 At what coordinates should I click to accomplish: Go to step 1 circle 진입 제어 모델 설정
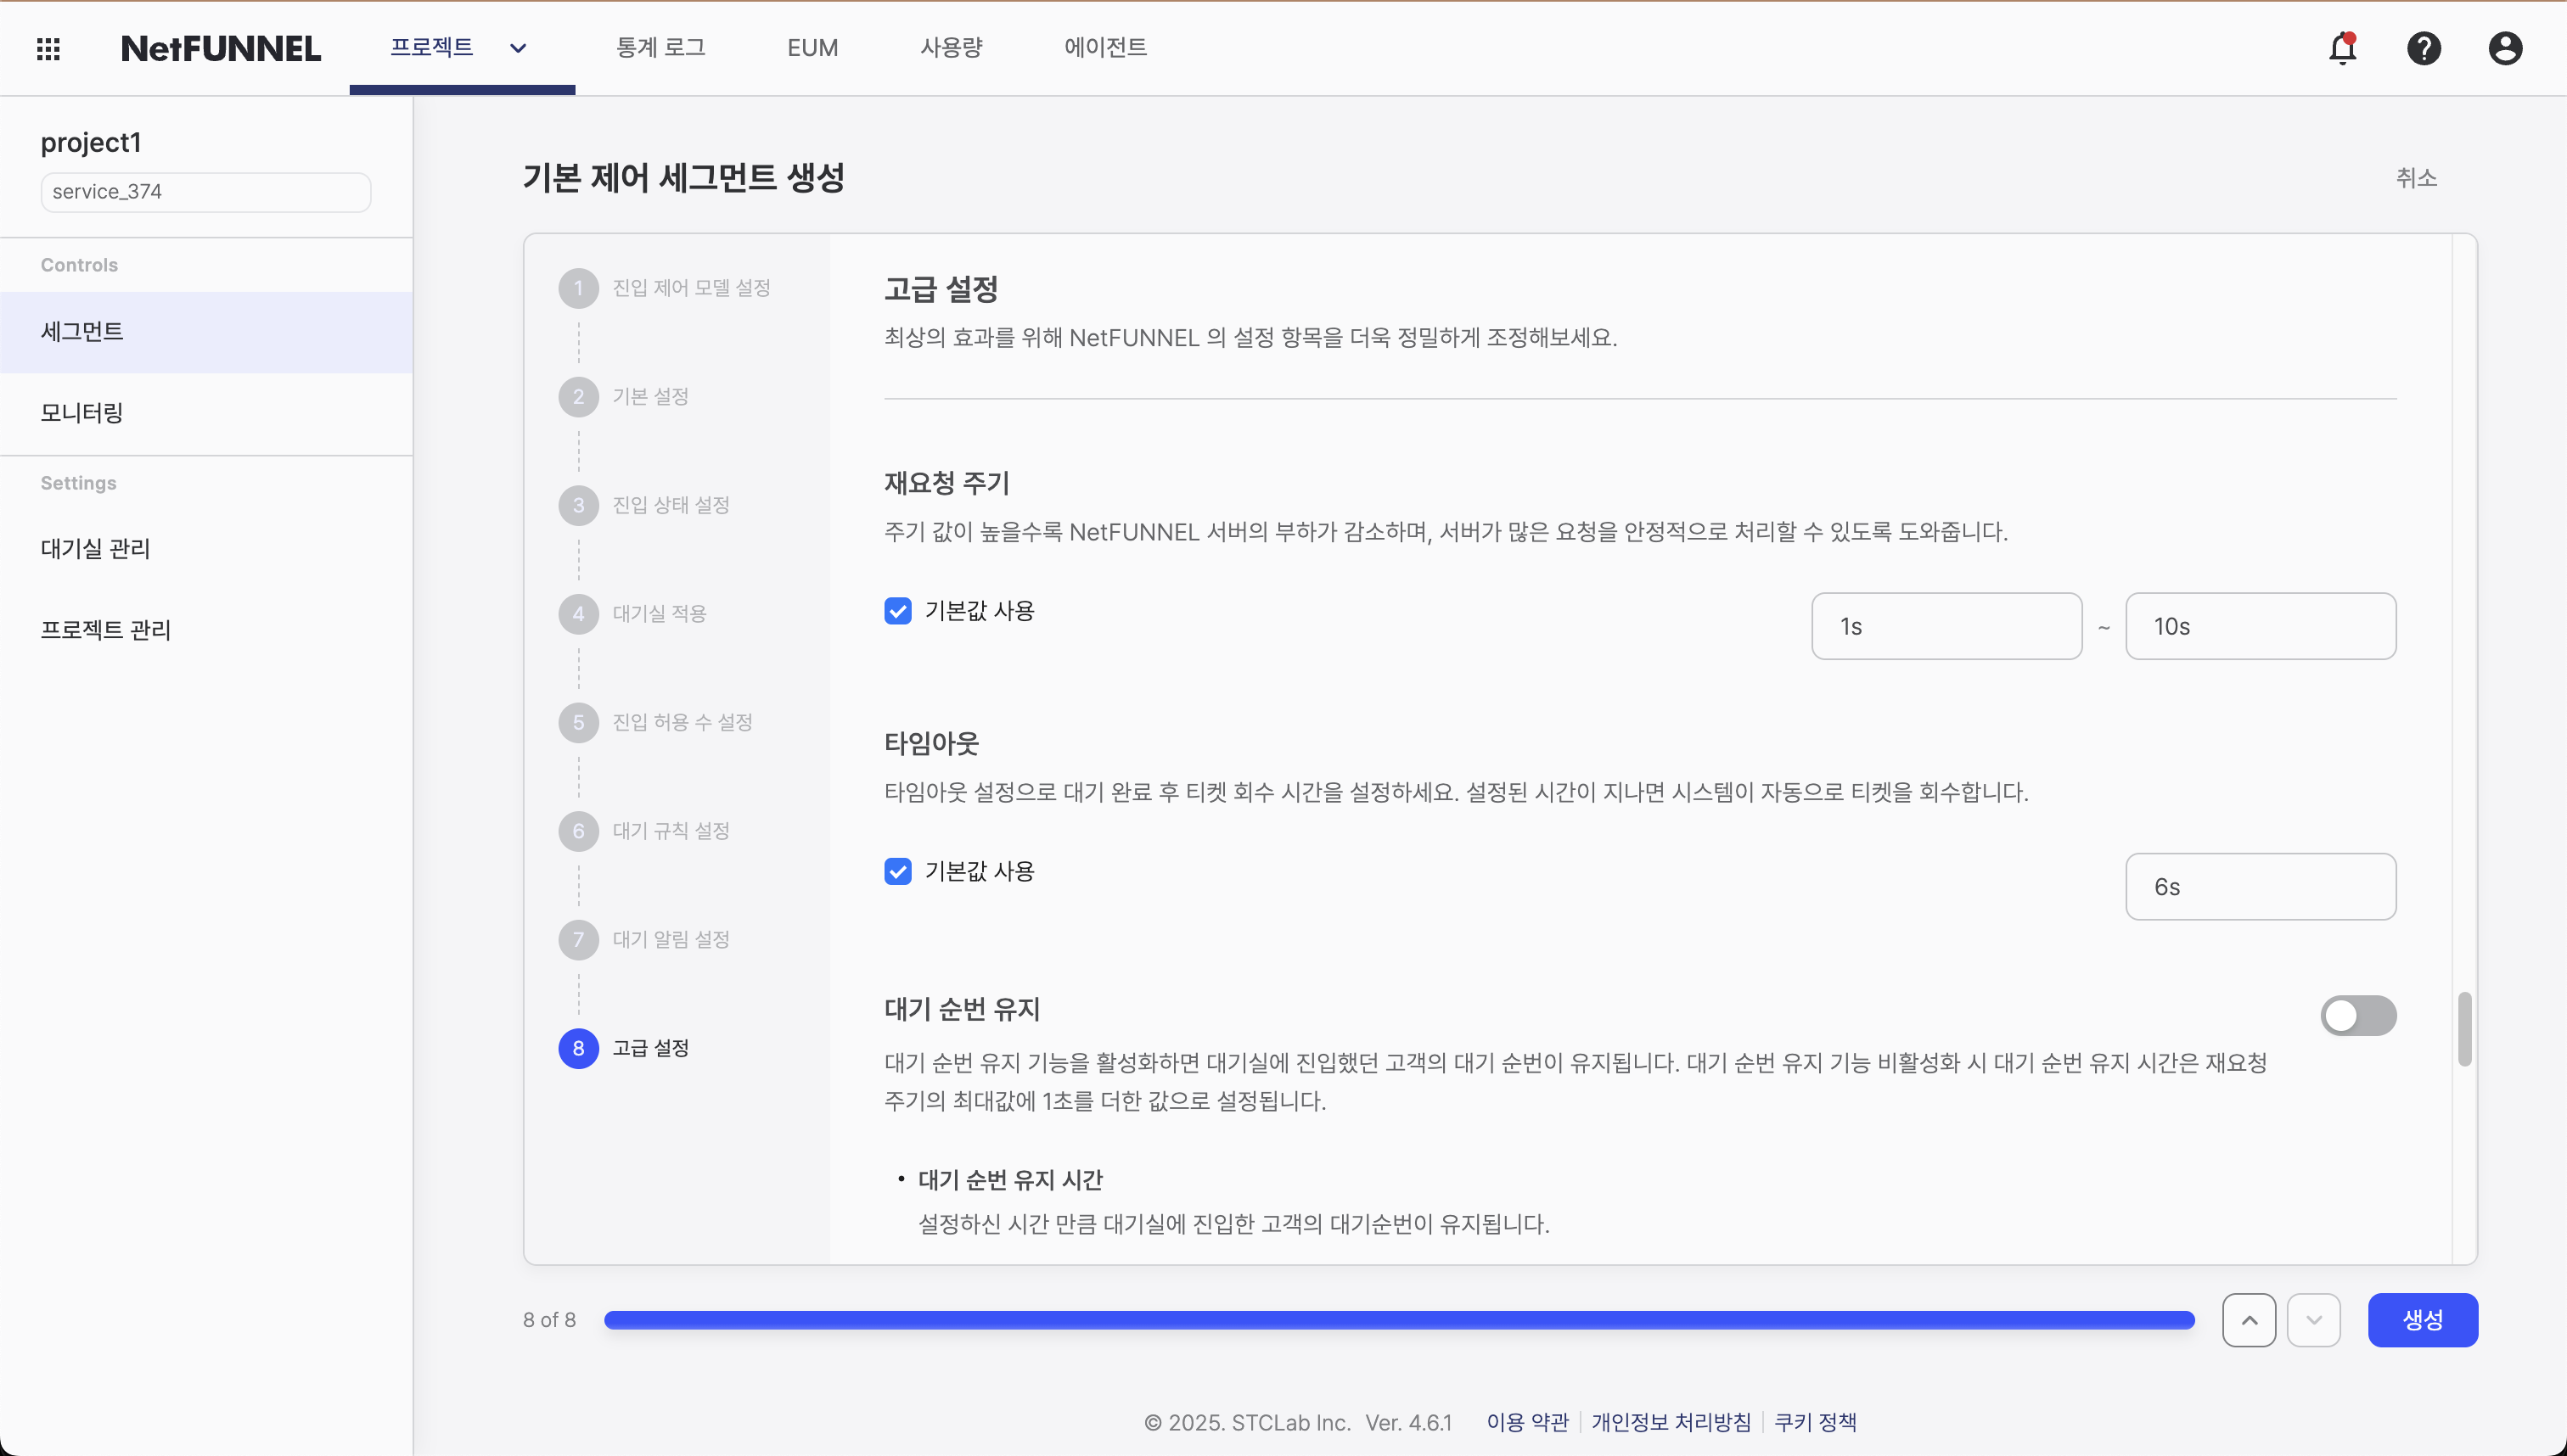pos(578,288)
